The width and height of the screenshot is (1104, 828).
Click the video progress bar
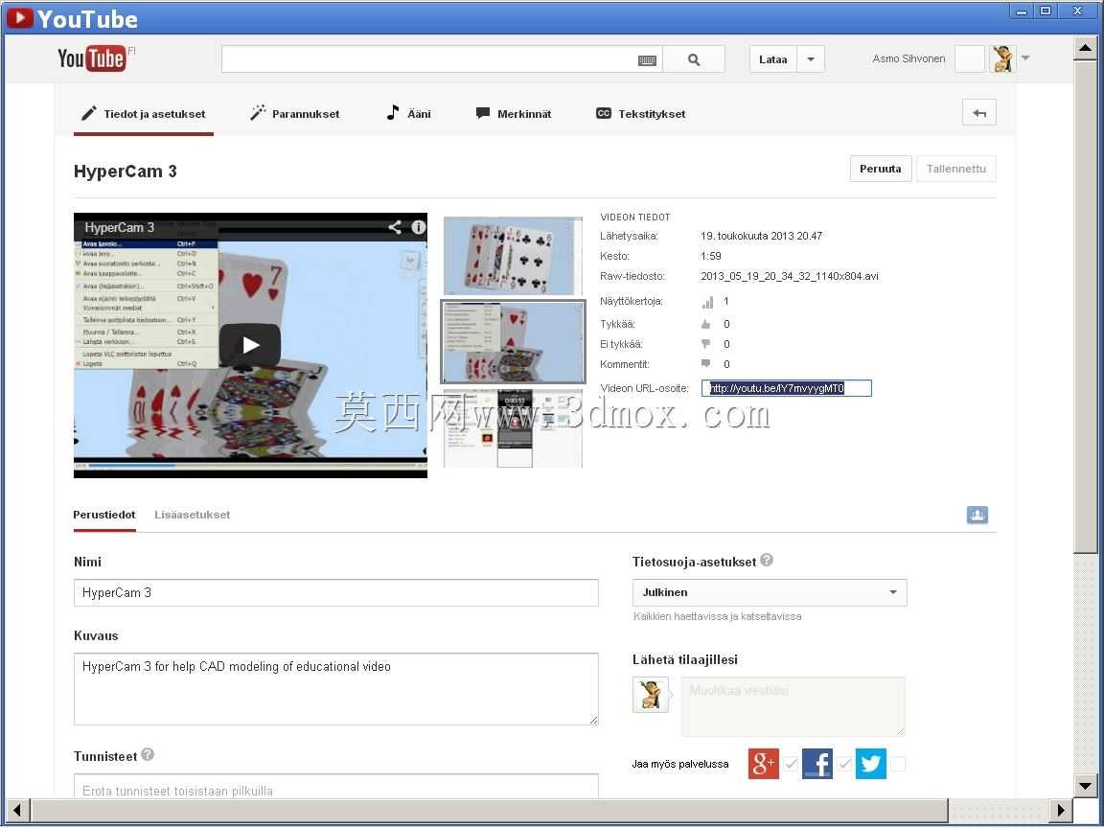[x=251, y=465]
